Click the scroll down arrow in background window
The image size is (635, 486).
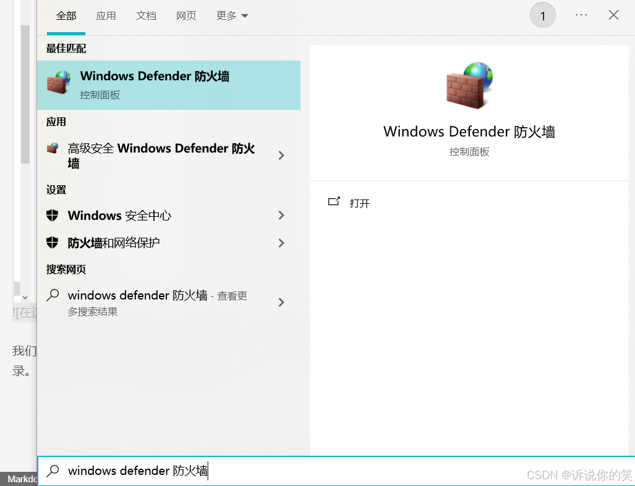tap(25, 298)
